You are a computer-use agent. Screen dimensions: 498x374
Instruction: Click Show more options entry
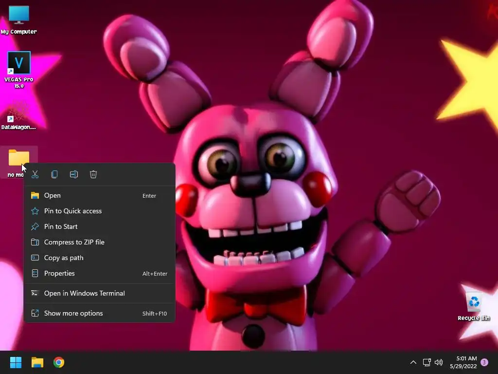tap(100, 313)
